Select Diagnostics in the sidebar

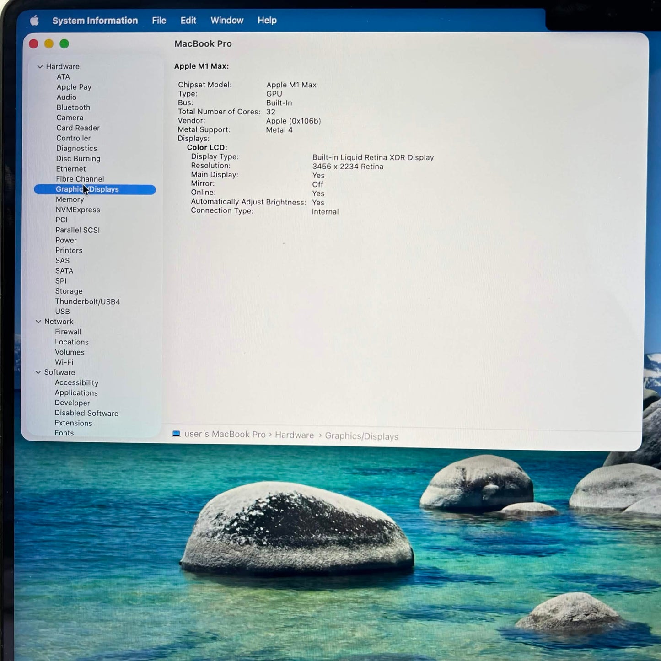pos(76,148)
